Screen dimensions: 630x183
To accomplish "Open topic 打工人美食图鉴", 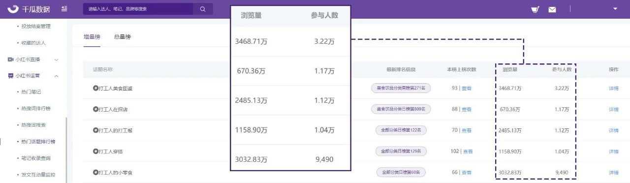I will (x=116, y=89).
